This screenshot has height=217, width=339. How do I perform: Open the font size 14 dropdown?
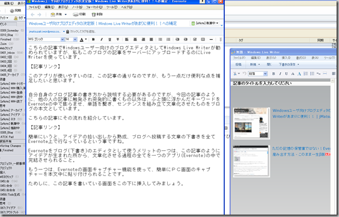75,39
